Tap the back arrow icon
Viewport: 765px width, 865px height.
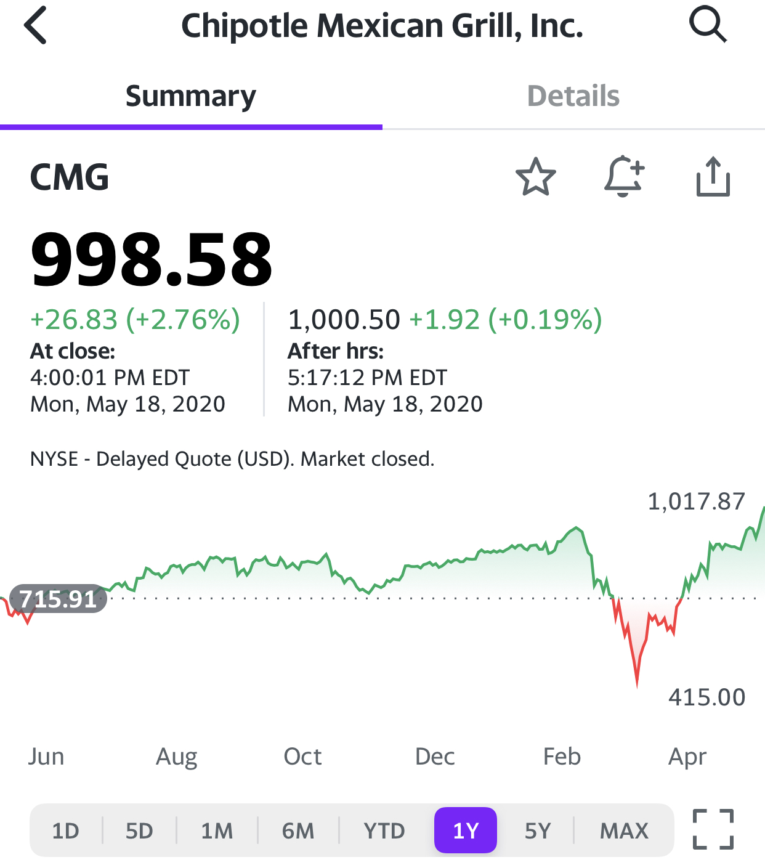point(35,25)
